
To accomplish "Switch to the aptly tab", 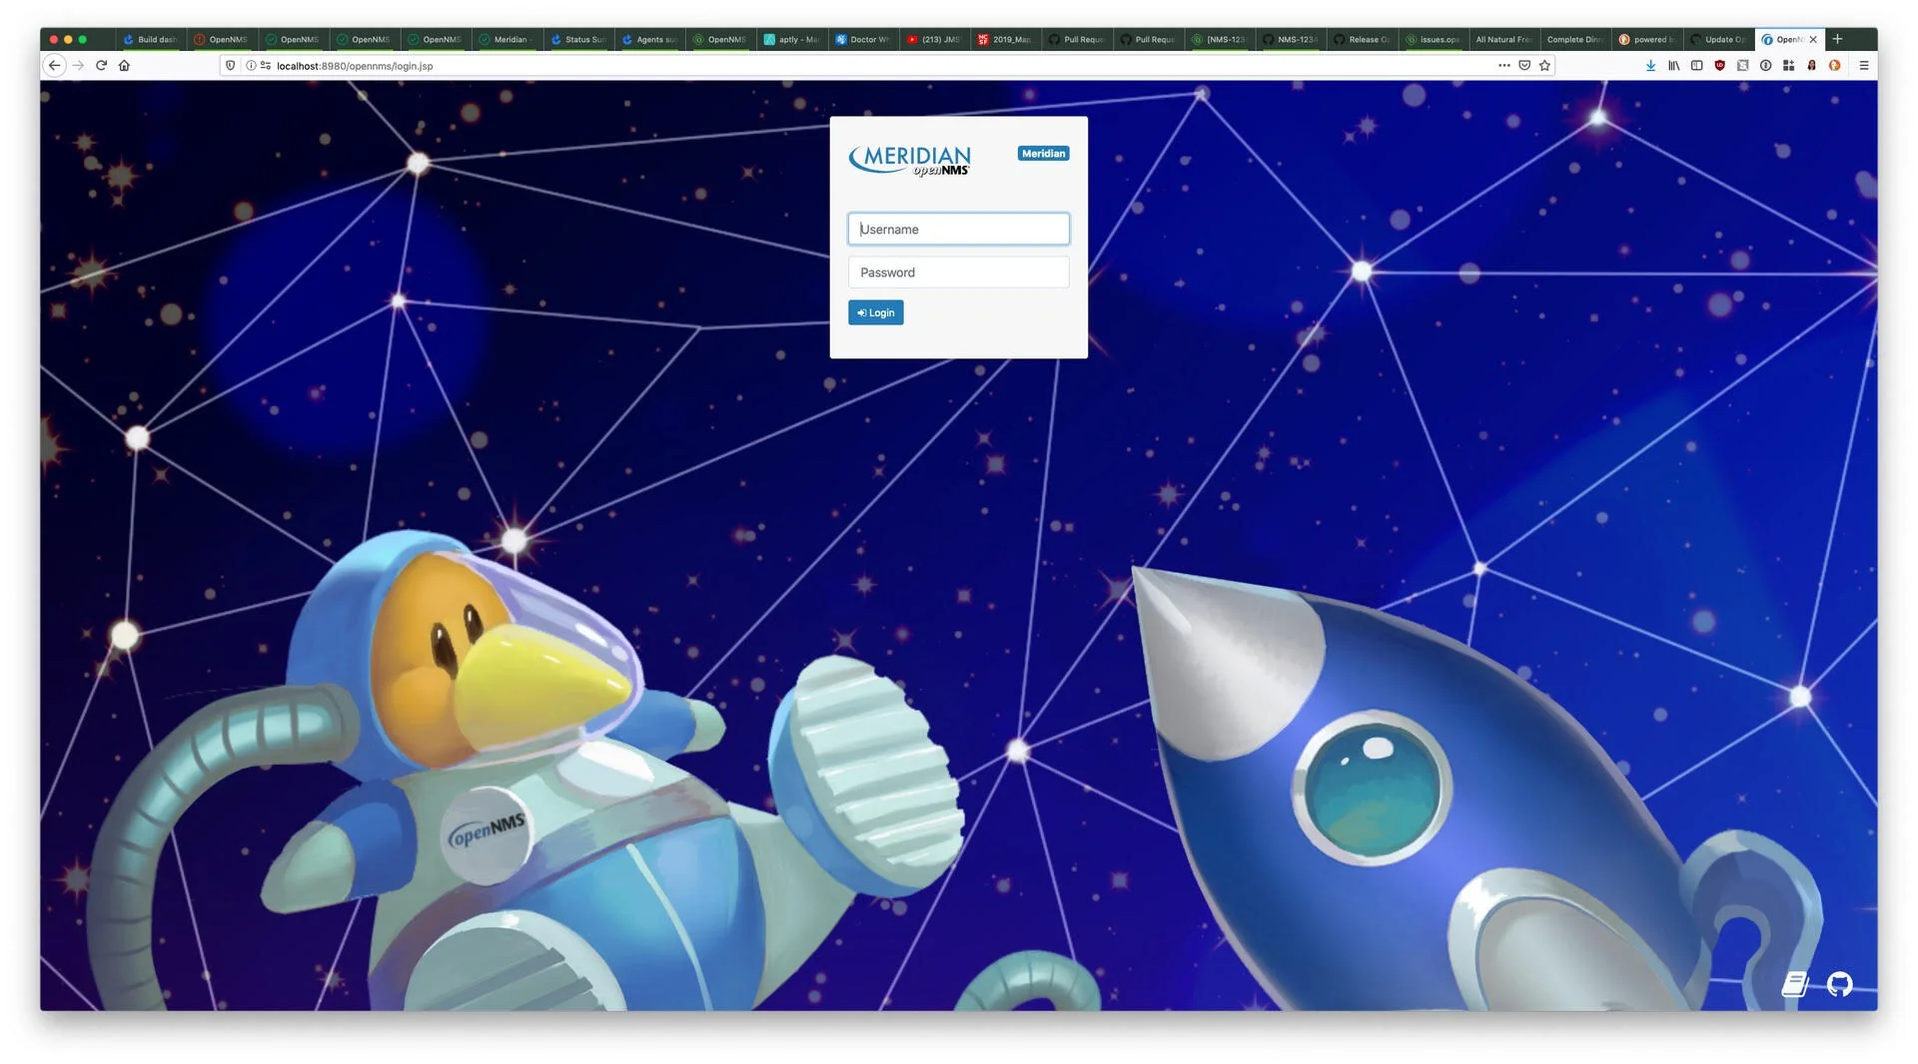I will coord(791,39).
